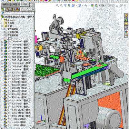
Task: Click the Hide/Show Items glasses icon
Action: point(86,5)
